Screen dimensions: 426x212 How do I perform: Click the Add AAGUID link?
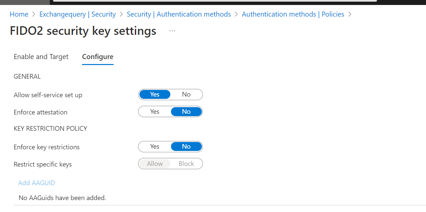pyautogui.click(x=37, y=183)
